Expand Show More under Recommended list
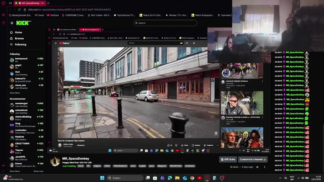 pyautogui.click(x=15, y=171)
